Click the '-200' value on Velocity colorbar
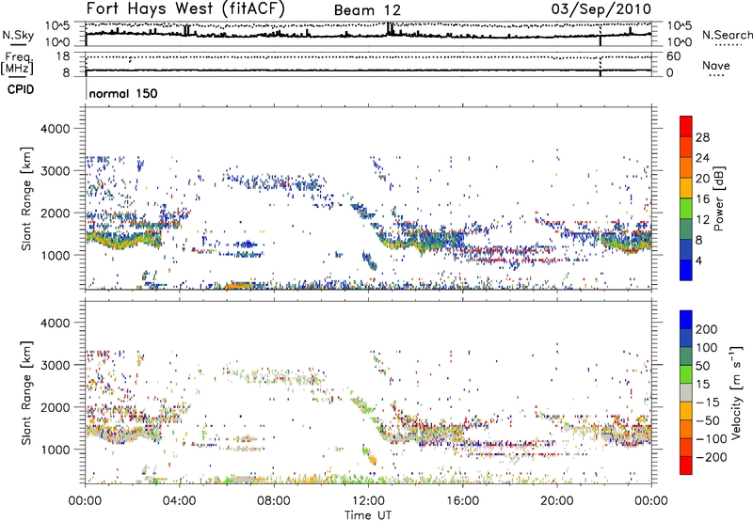 point(713,457)
